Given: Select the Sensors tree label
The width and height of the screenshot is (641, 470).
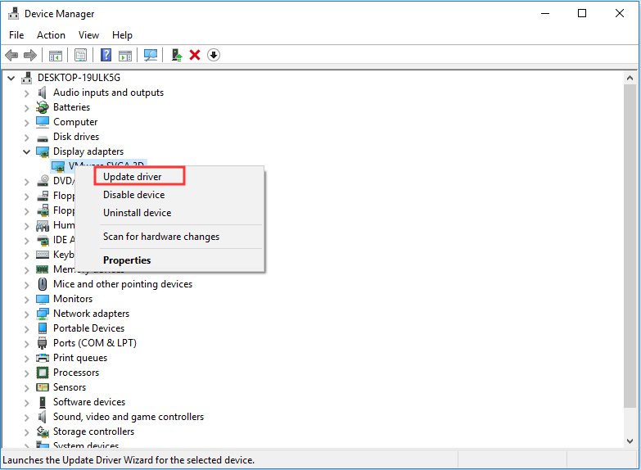Looking at the screenshot, I should point(70,387).
